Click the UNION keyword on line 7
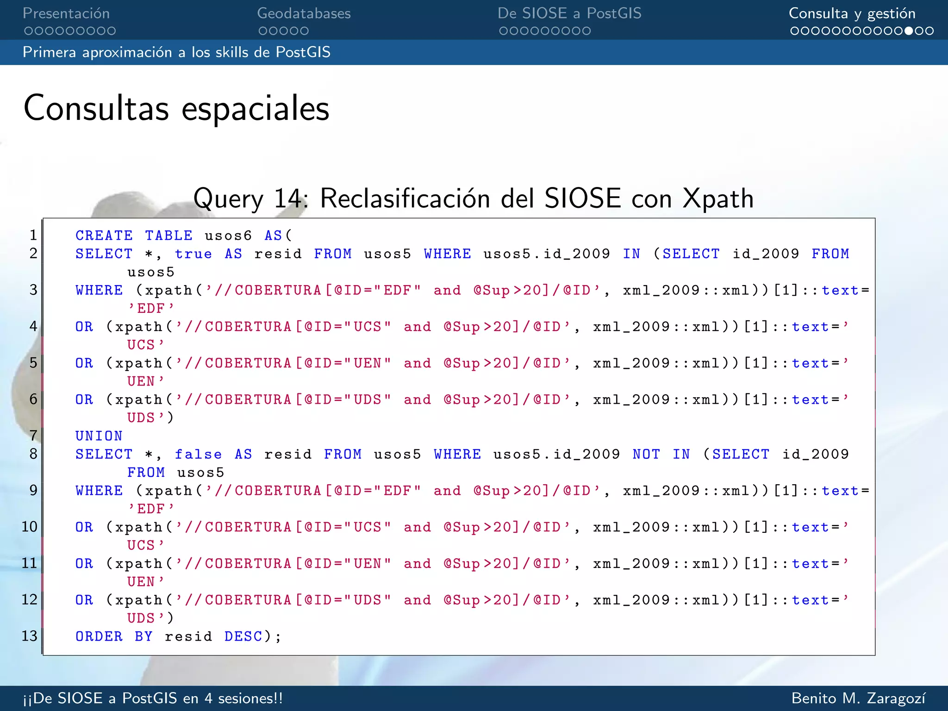The image size is (948, 711). pyautogui.click(x=99, y=436)
